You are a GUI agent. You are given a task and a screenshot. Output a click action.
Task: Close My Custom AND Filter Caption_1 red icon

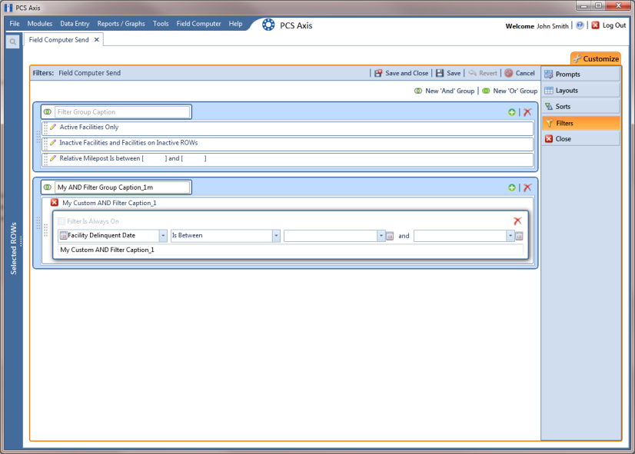pos(55,202)
